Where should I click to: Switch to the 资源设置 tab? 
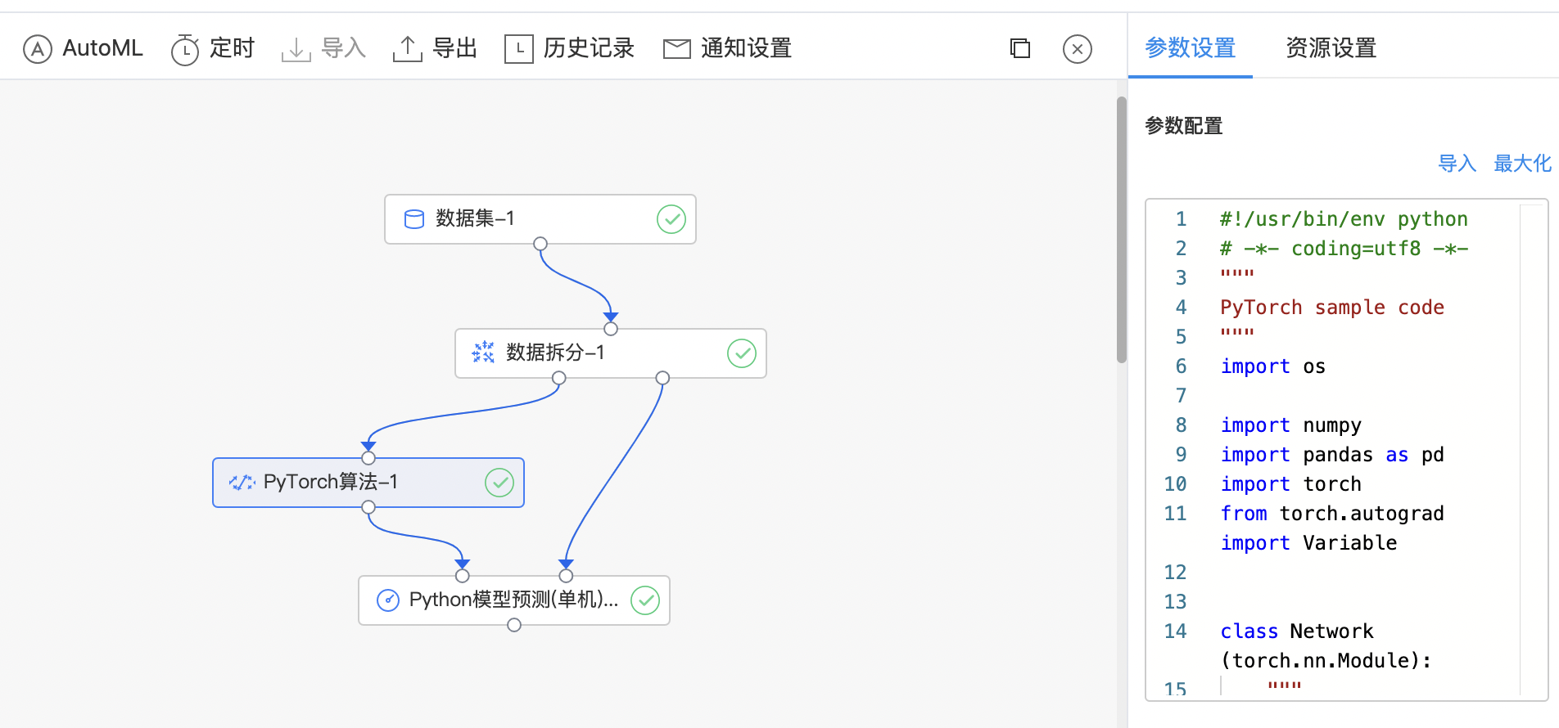click(x=1331, y=48)
